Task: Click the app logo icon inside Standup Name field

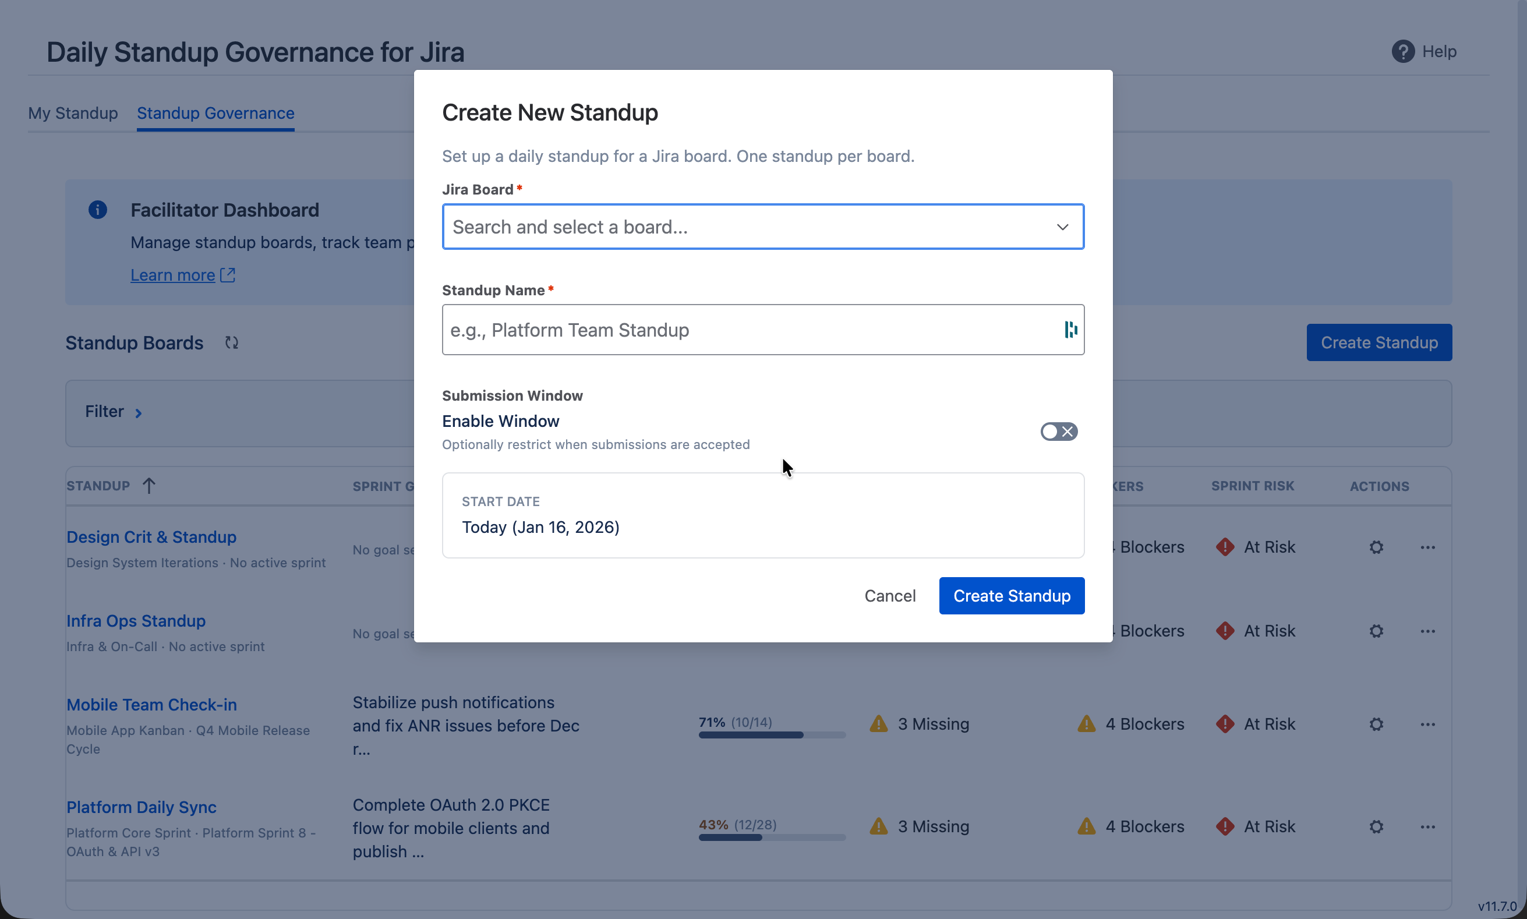Action: (x=1069, y=330)
